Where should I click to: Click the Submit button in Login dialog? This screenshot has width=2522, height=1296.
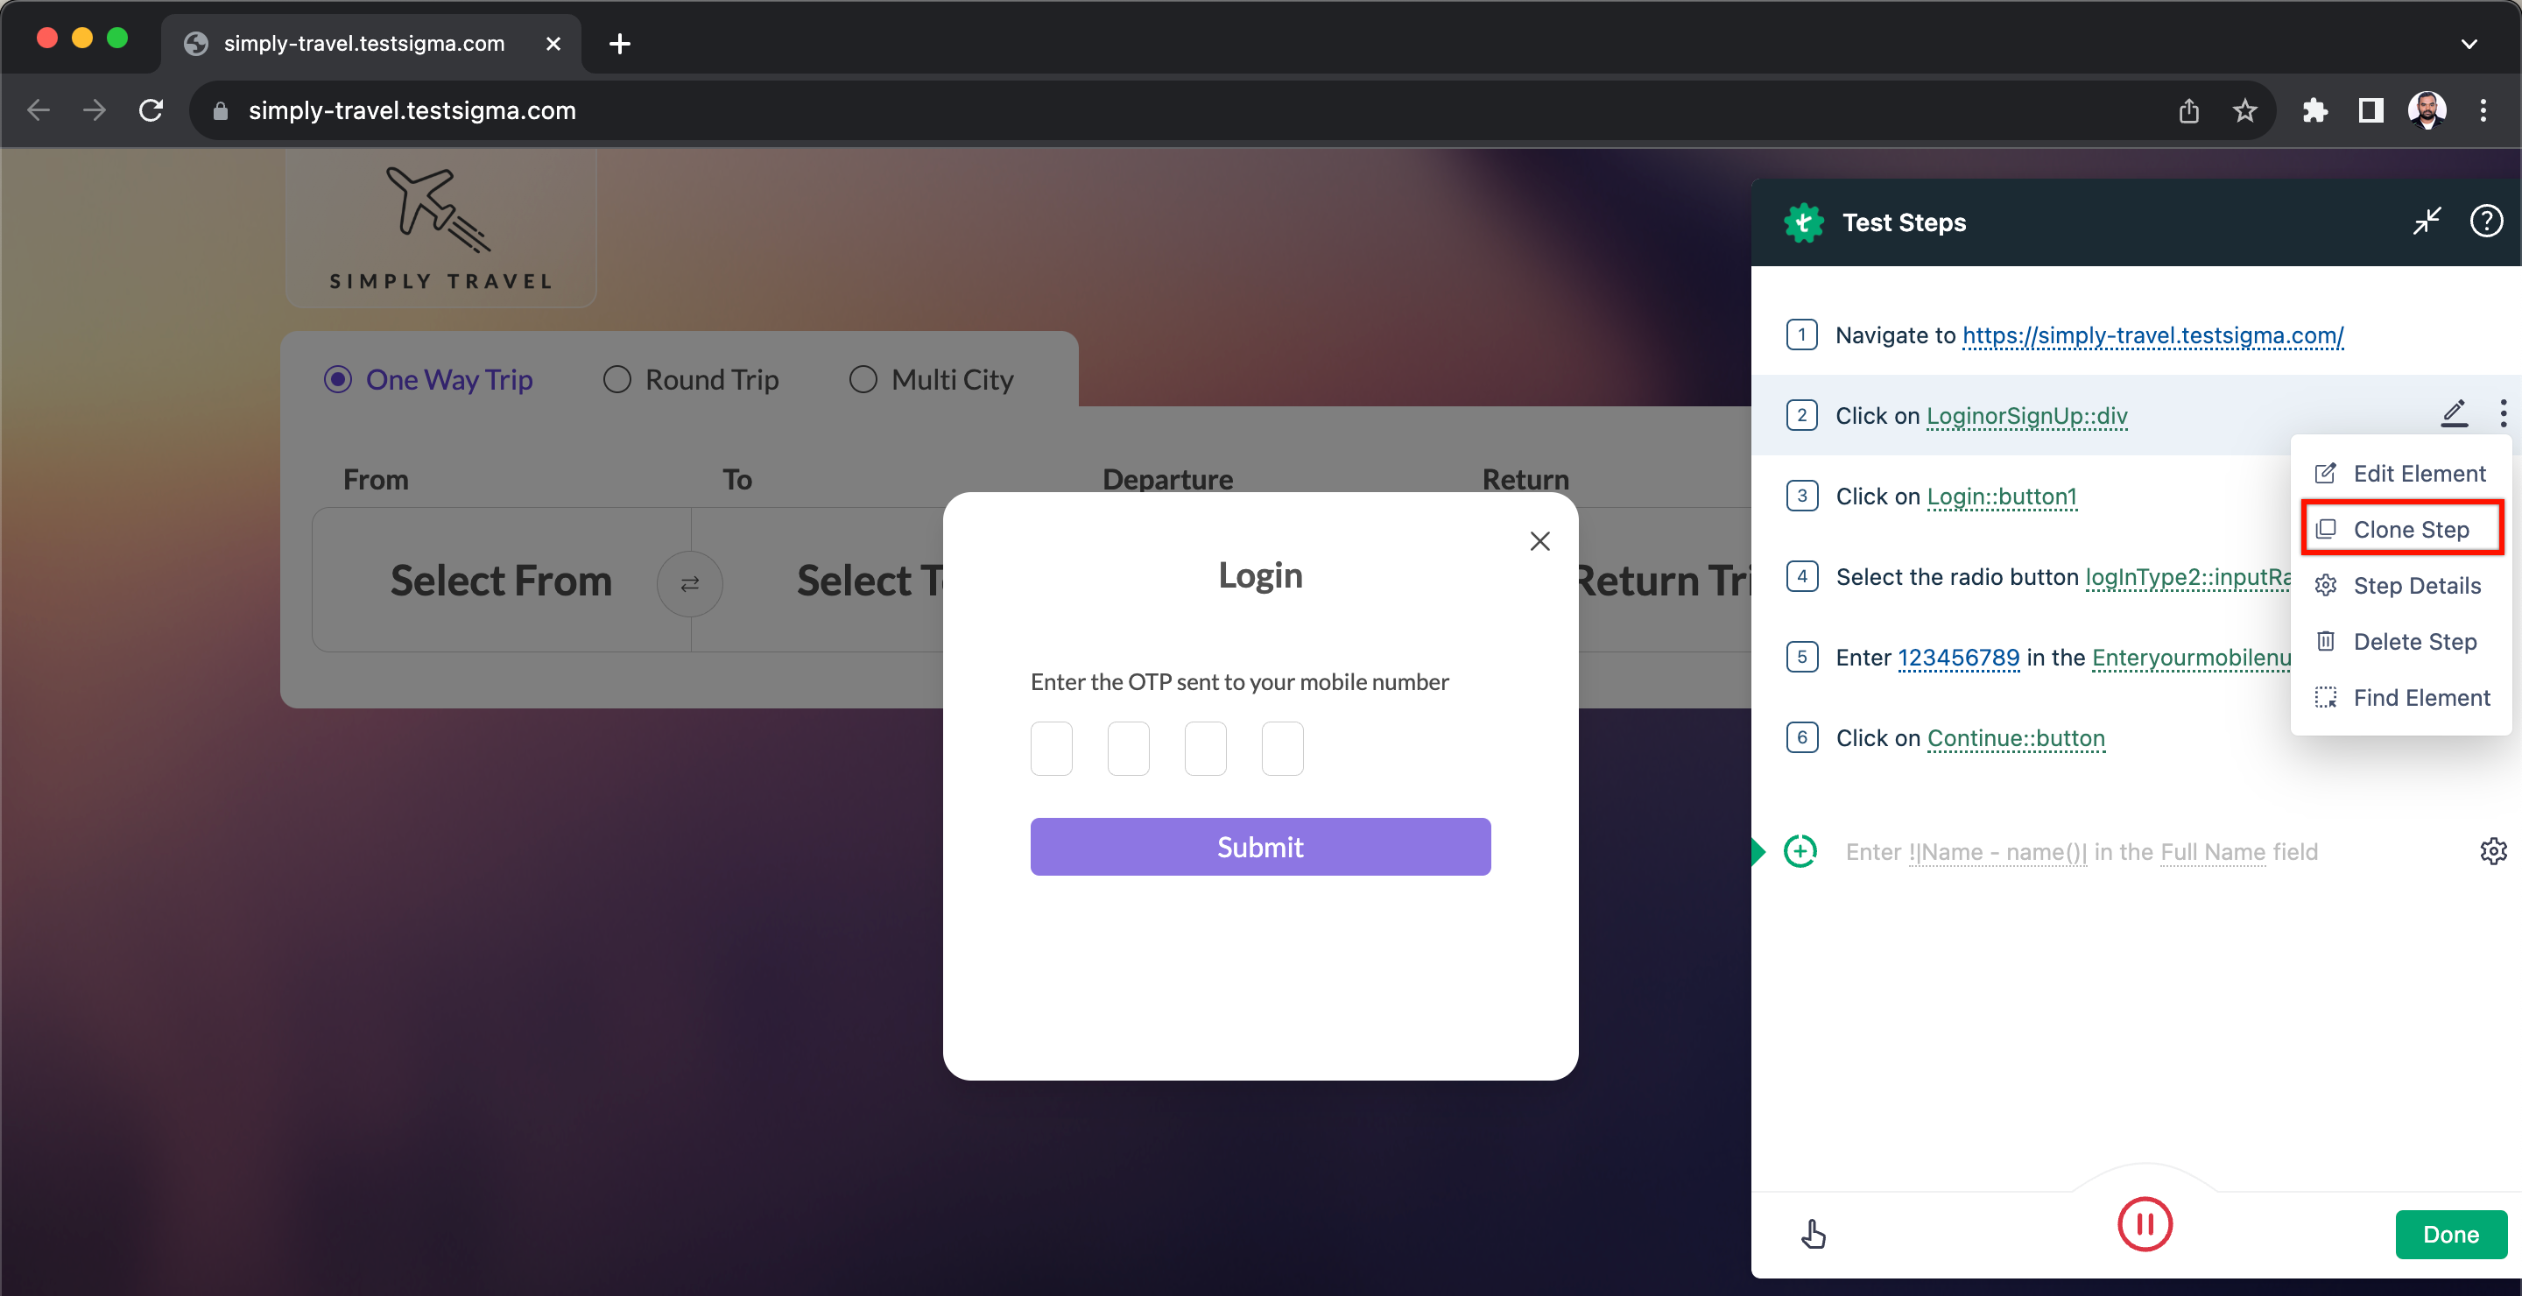[1259, 845]
